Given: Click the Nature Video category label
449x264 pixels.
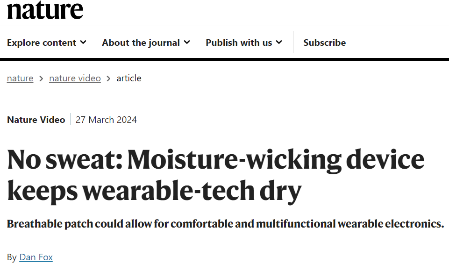Looking at the screenshot, I should [36, 120].
